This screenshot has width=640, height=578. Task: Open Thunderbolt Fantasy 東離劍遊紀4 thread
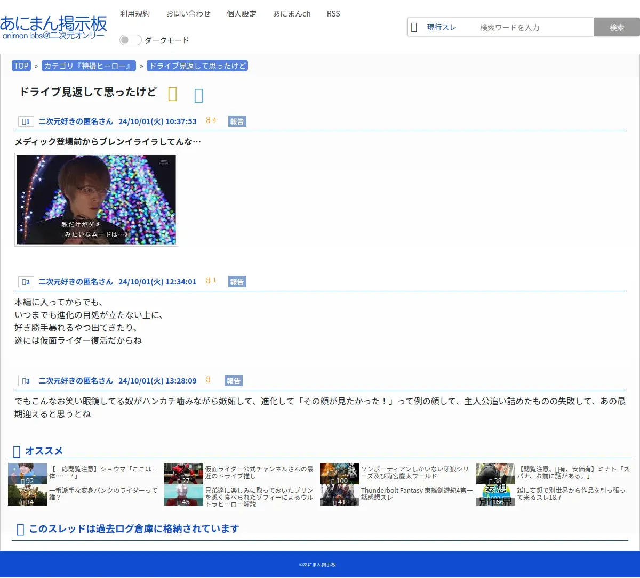[x=417, y=494]
